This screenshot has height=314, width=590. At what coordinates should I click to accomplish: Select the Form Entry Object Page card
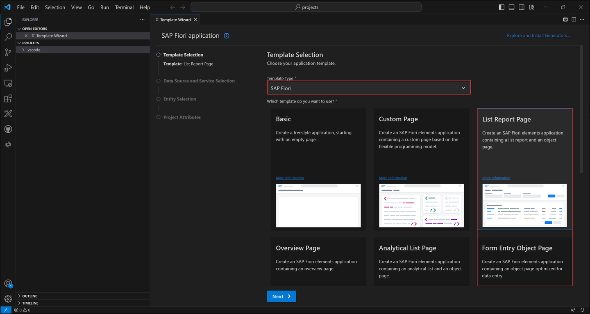point(525,261)
